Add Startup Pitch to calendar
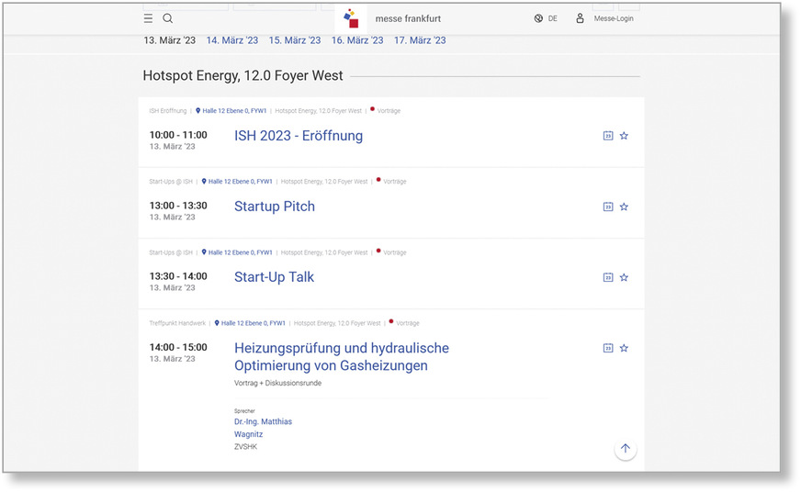The height and width of the screenshot is (492, 801). tap(607, 207)
